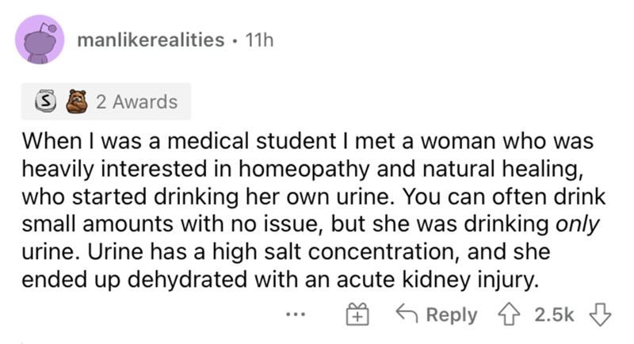The width and height of the screenshot is (634, 344).
Task: Click the 11h timestamp permalink
Action: 259,40
